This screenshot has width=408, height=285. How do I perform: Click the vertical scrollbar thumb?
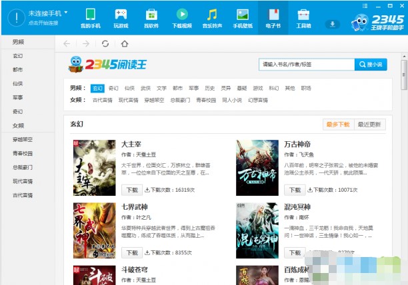[404, 75]
